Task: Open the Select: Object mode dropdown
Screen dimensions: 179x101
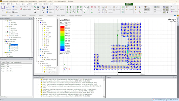Action: point(26,7)
